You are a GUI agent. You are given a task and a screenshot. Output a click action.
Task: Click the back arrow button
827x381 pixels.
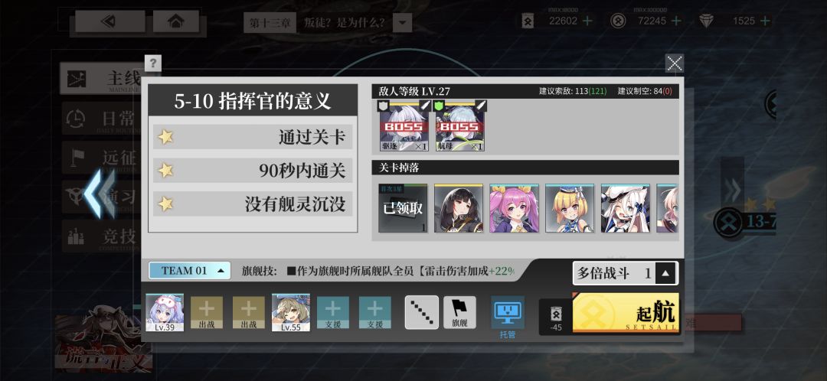coord(110,21)
